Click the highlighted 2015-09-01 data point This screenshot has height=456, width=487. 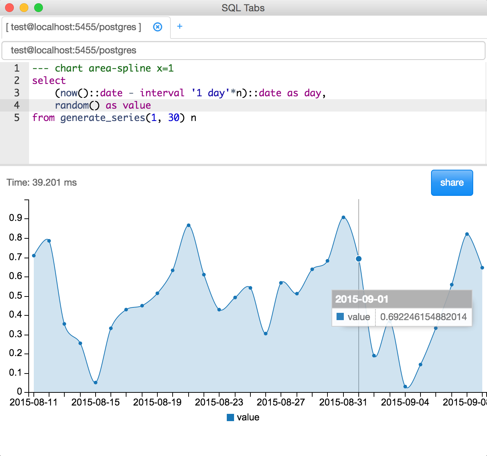pyautogui.click(x=359, y=259)
